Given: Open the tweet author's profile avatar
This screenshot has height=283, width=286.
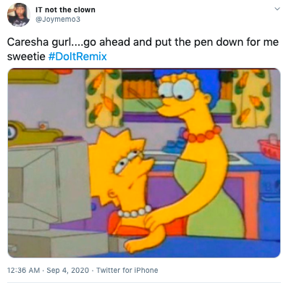Looking at the screenshot, I should [x=19, y=15].
